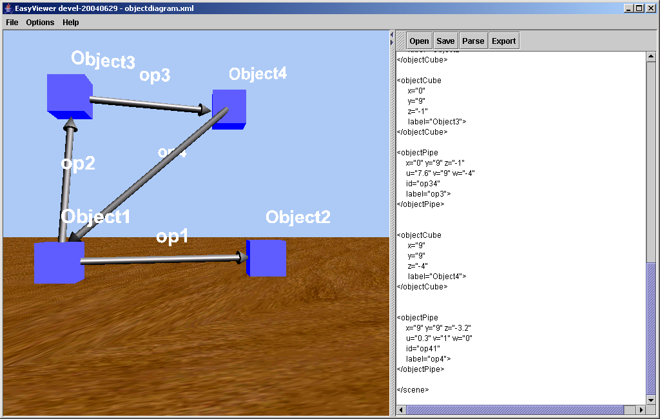
Task: Maximize the EasyViewer window
Action: point(639,8)
